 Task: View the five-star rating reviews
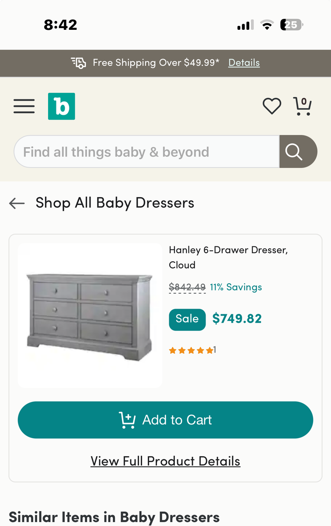[192, 350]
